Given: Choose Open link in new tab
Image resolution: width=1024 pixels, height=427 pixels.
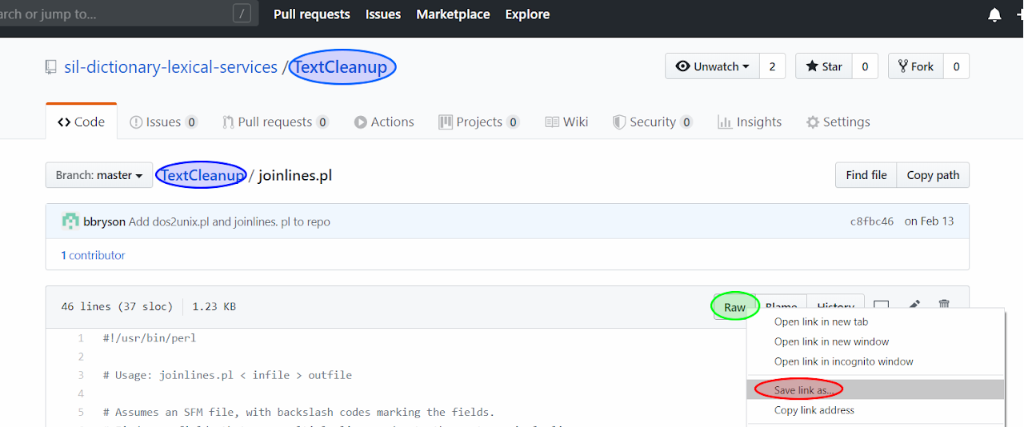Looking at the screenshot, I should (875, 321).
